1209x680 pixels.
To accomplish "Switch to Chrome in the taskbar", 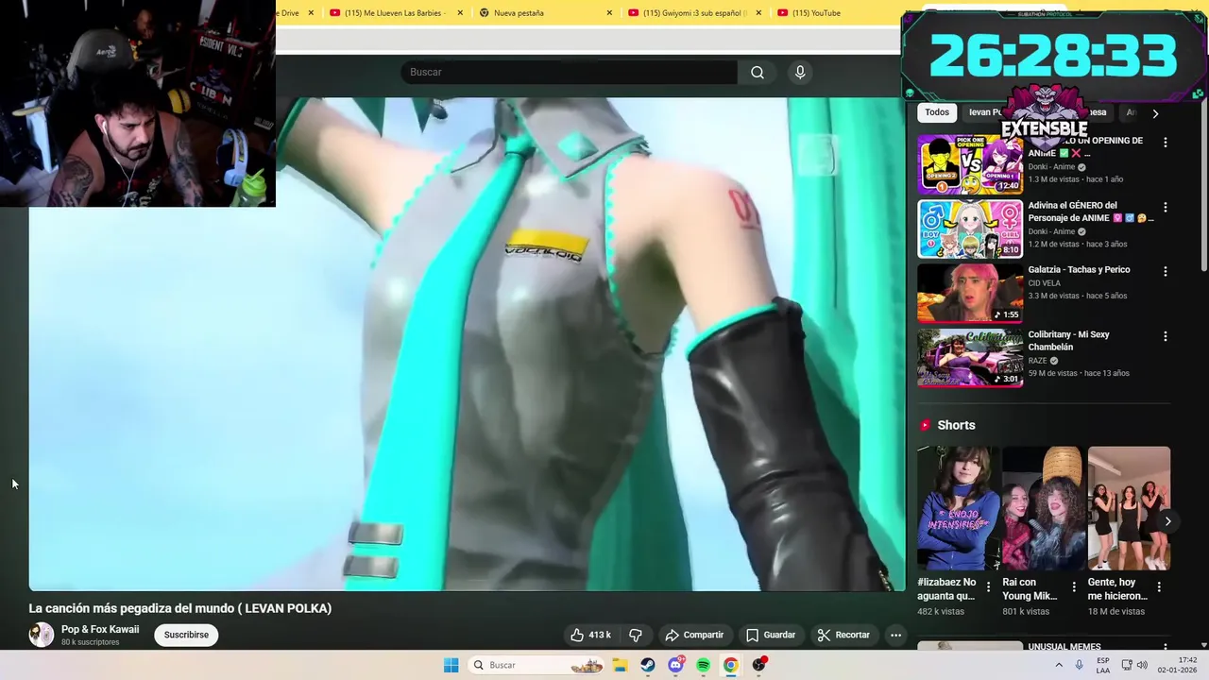I will (x=730, y=665).
